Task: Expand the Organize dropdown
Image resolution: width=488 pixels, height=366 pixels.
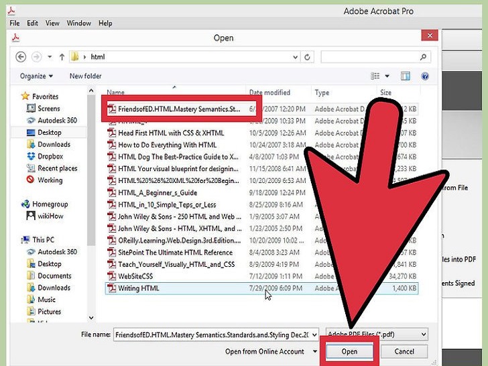Action: point(36,76)
